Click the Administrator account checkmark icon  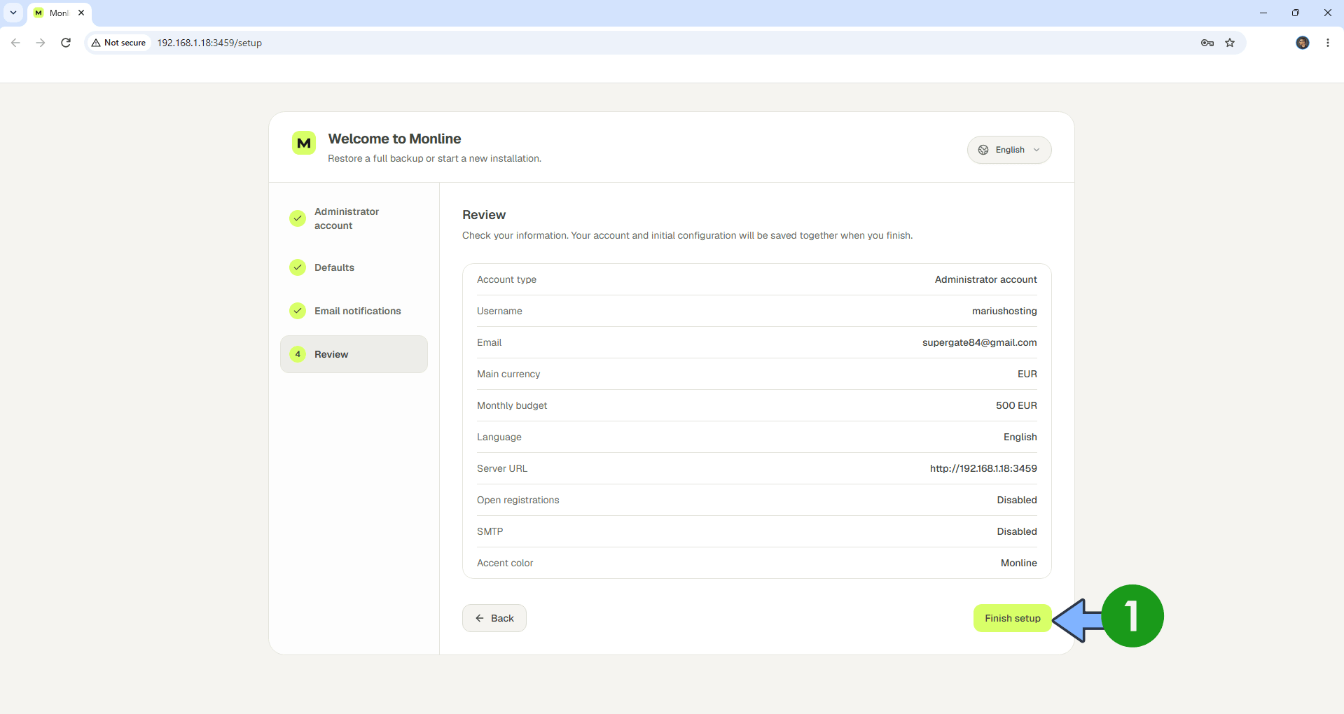coord(298,218)
